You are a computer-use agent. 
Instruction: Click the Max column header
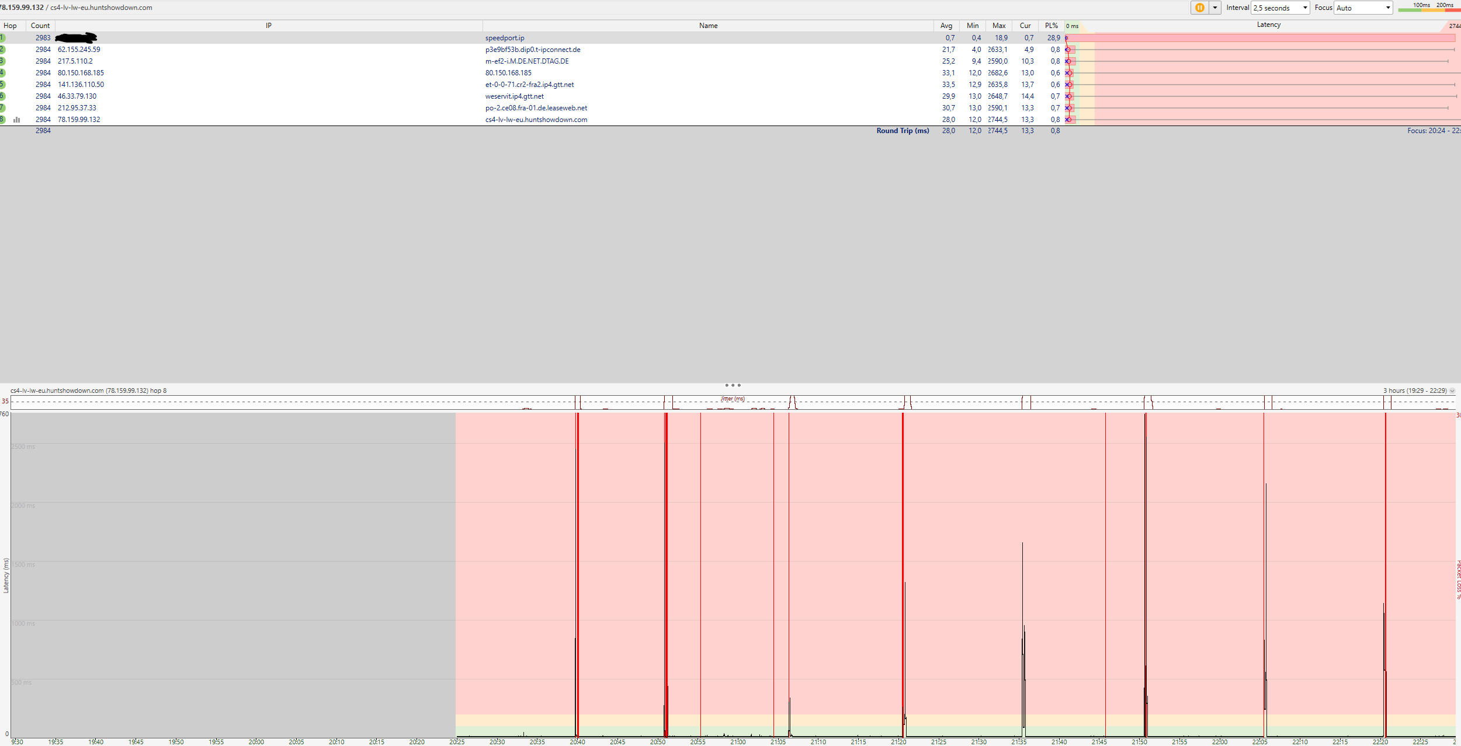click(999, 26)
